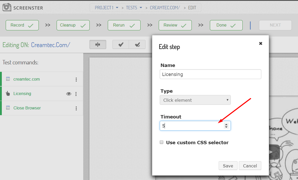Click the hand pointer icon beside Licensing
The height and width of the screenshot is (180, 298).
[8, 93]
